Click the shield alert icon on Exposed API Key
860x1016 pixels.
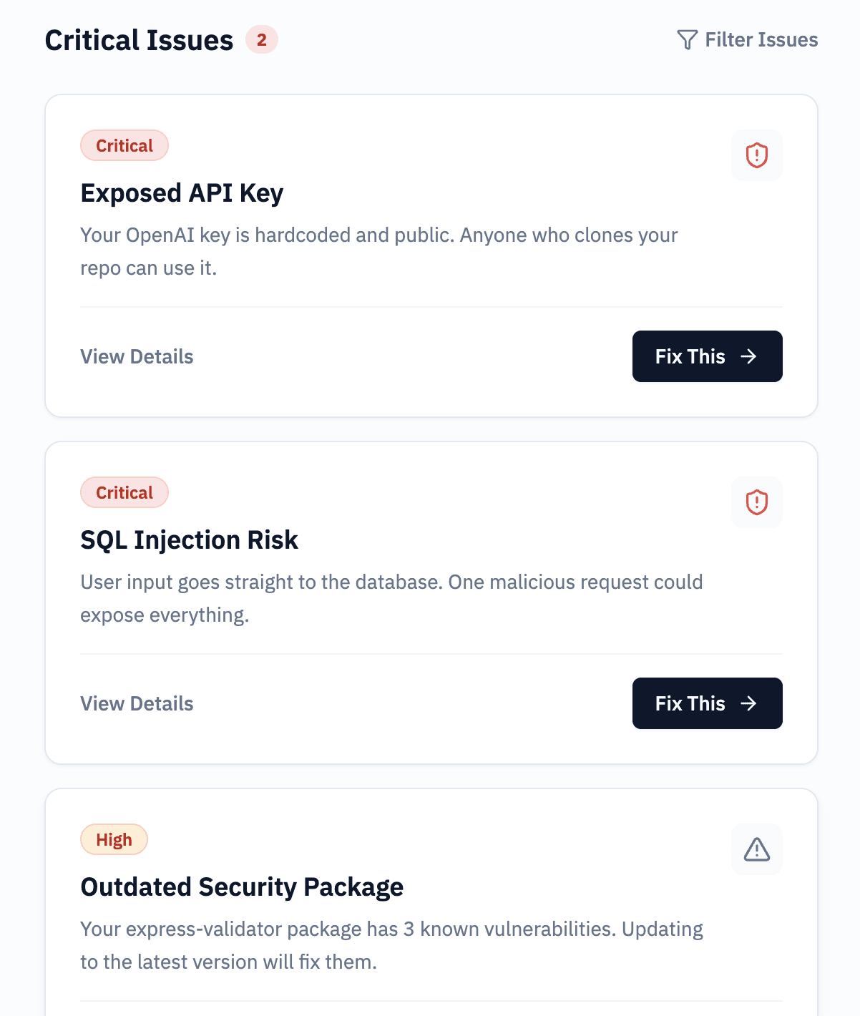[x=756, y=155]
